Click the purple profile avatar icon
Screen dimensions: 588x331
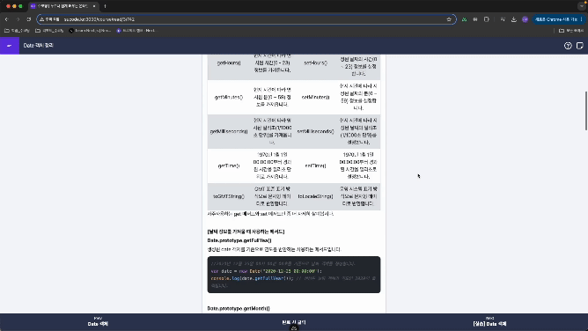coord(525,19)
